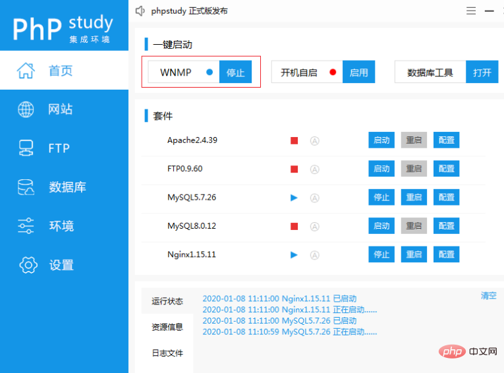
Task: Switch to the 日志文件 tab
Action: (x=167, y=353)
